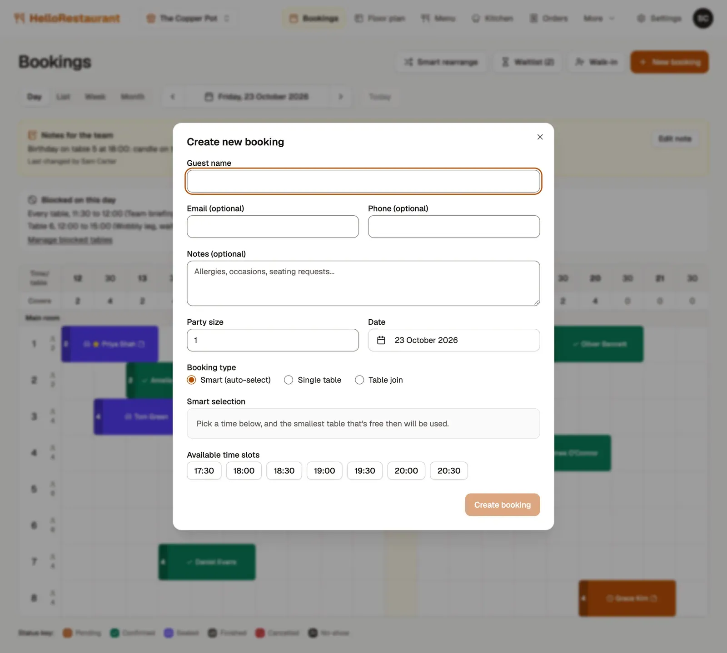Click the Create booking button
This screenshot has width=727, height=653.
click(503, 505)
